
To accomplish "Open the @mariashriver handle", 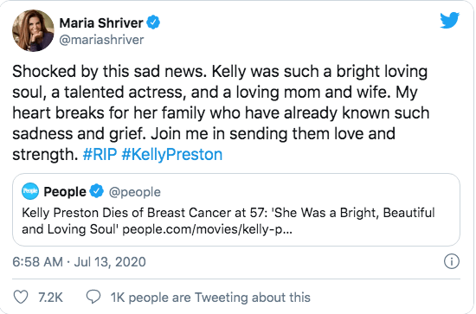I will 101,40.
